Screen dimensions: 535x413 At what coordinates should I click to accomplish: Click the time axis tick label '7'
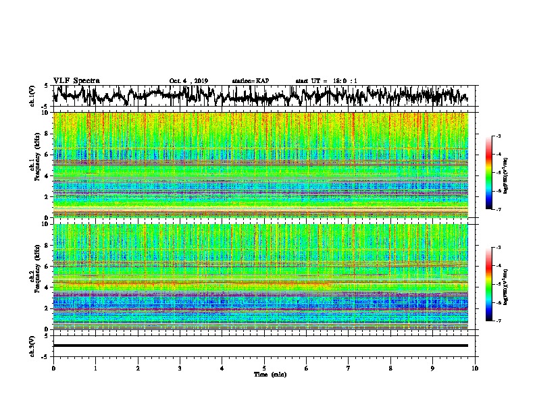[x=349, y=368]
